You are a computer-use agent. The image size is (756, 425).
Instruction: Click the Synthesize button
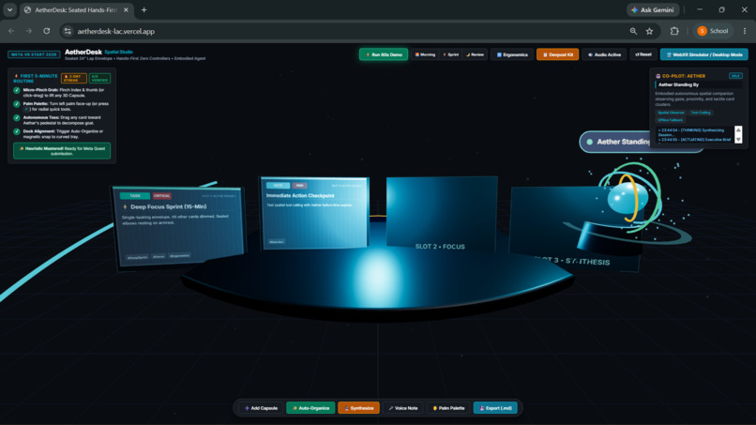click(x=358, y=408)
